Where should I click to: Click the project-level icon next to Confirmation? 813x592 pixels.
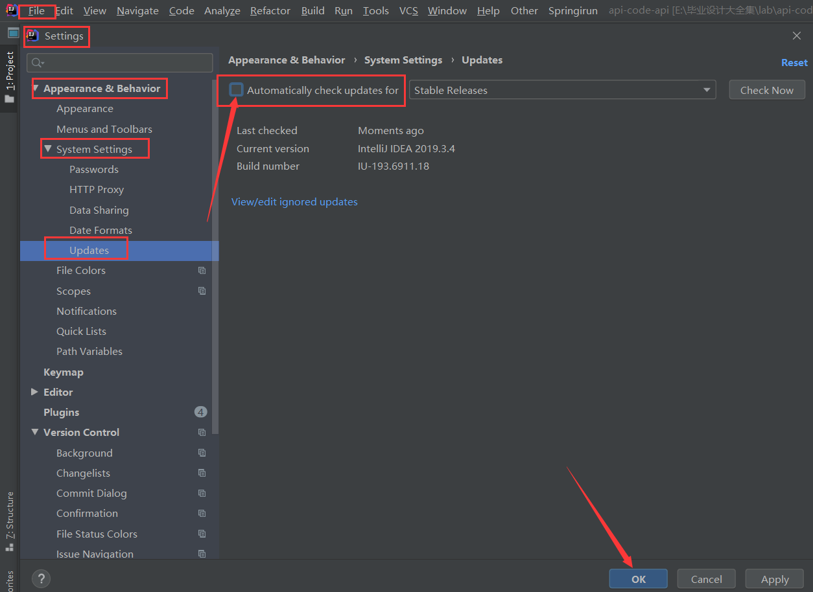point(202,513)
